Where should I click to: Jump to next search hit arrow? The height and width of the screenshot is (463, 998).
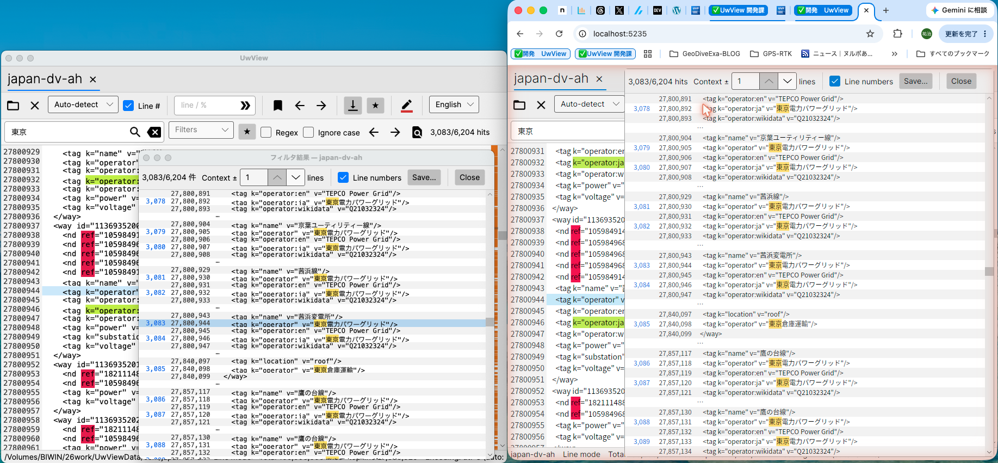point(395,132)
